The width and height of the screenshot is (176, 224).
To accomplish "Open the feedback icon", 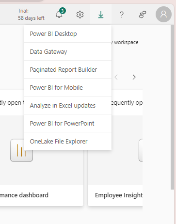I will (143, 15).
